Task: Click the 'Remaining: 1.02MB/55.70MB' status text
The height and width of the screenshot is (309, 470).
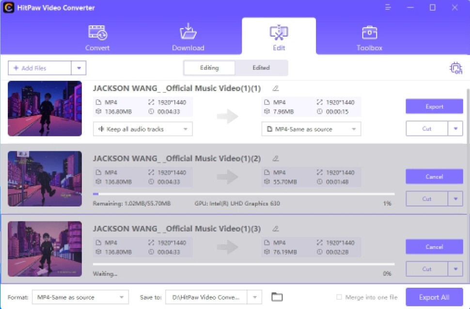Action: click(132, 204)
